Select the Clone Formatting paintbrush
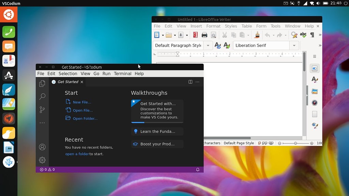 258,35
